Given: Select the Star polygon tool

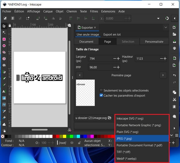Looking at the screenshot, I should [x=4, y=52].
